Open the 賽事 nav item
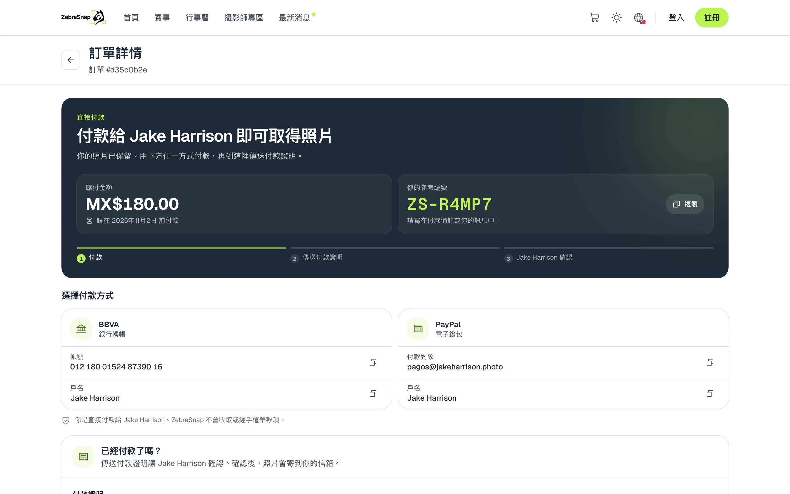 162,18
